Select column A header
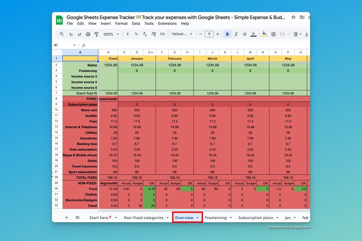Image resolution: width=362 pixels, height=241 pixels. point(80,52)
